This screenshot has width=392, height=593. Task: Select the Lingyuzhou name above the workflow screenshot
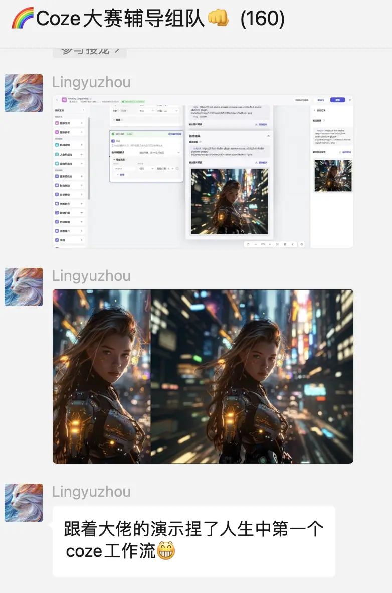coord(91,82)
